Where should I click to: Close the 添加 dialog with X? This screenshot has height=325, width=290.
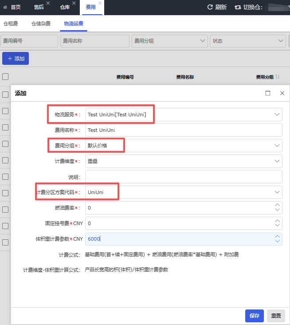point(282,93)
